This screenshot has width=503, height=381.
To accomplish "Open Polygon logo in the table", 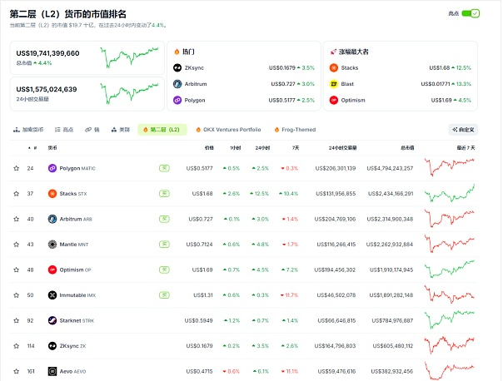I will [52, 168].
